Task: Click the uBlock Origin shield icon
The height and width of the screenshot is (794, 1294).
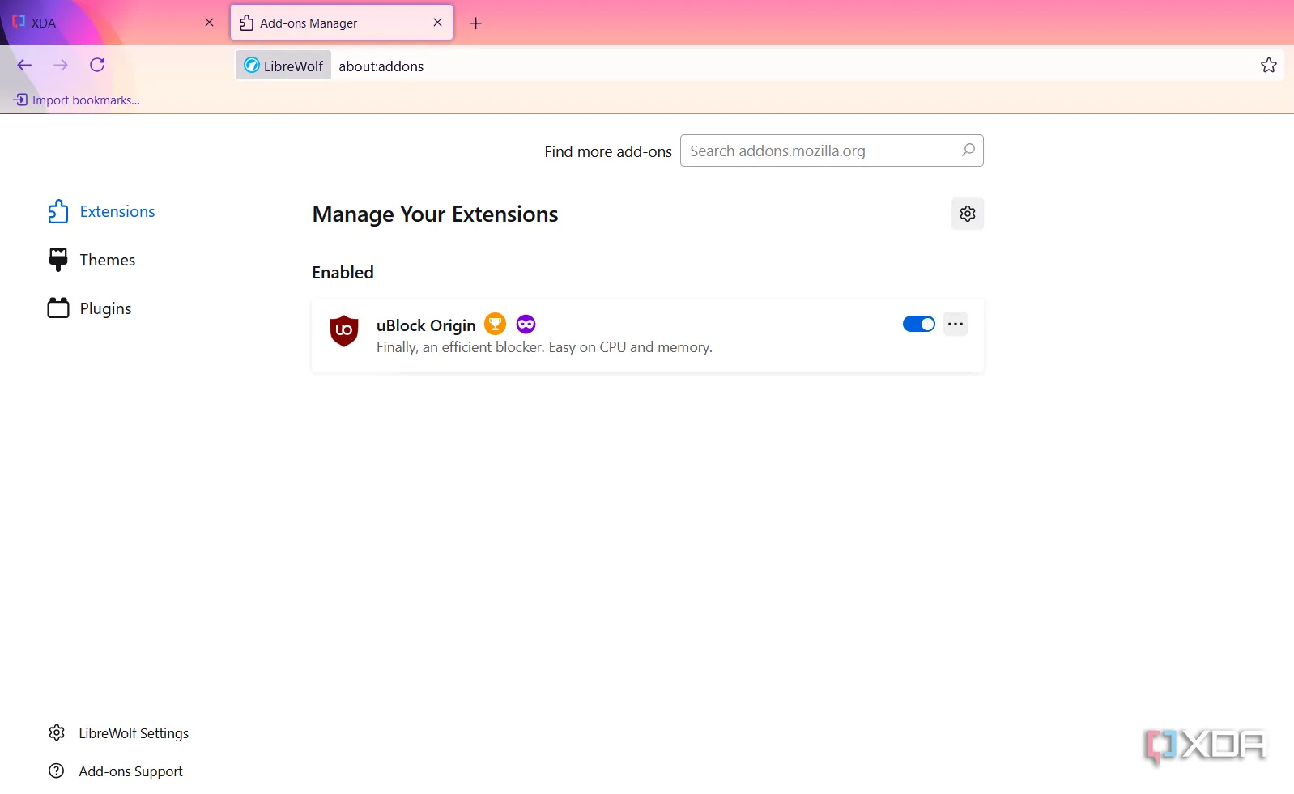Action: (344, 330)
